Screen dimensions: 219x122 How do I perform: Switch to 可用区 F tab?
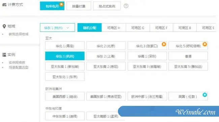[161, 28]
